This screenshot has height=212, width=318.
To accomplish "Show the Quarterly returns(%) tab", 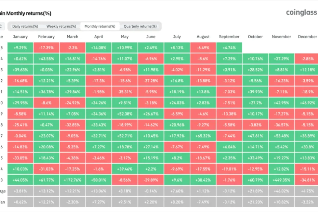I will 140,26.
